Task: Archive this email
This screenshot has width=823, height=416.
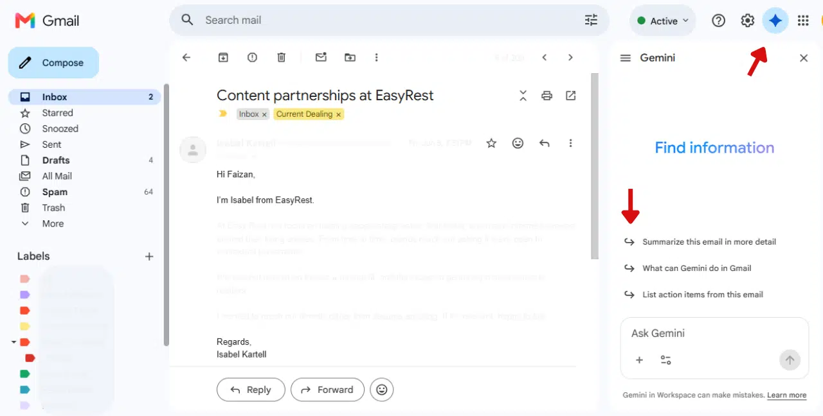Action: pyautogui.click(x=223, y=58)
